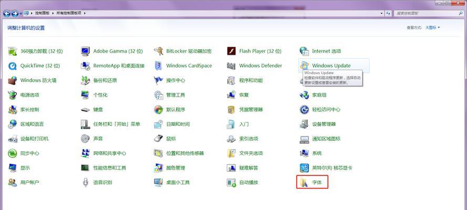Click the 设备和打印机 label
467x210 pixels.
tap(35, 139)
